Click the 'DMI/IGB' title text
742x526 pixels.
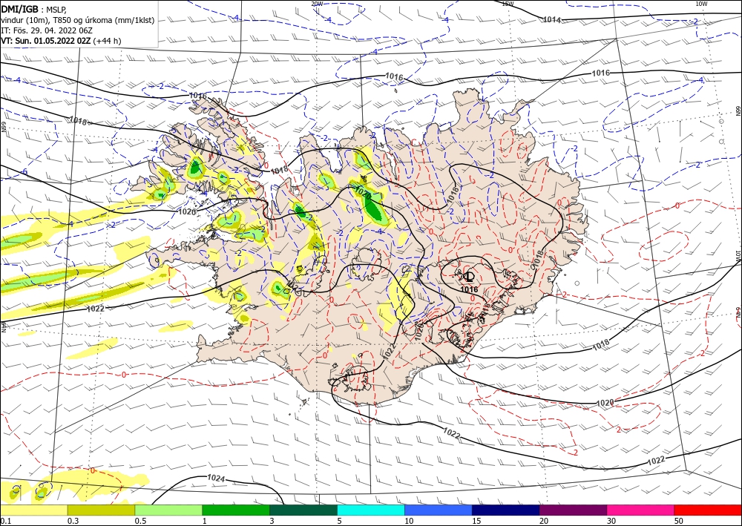point(20,9)
